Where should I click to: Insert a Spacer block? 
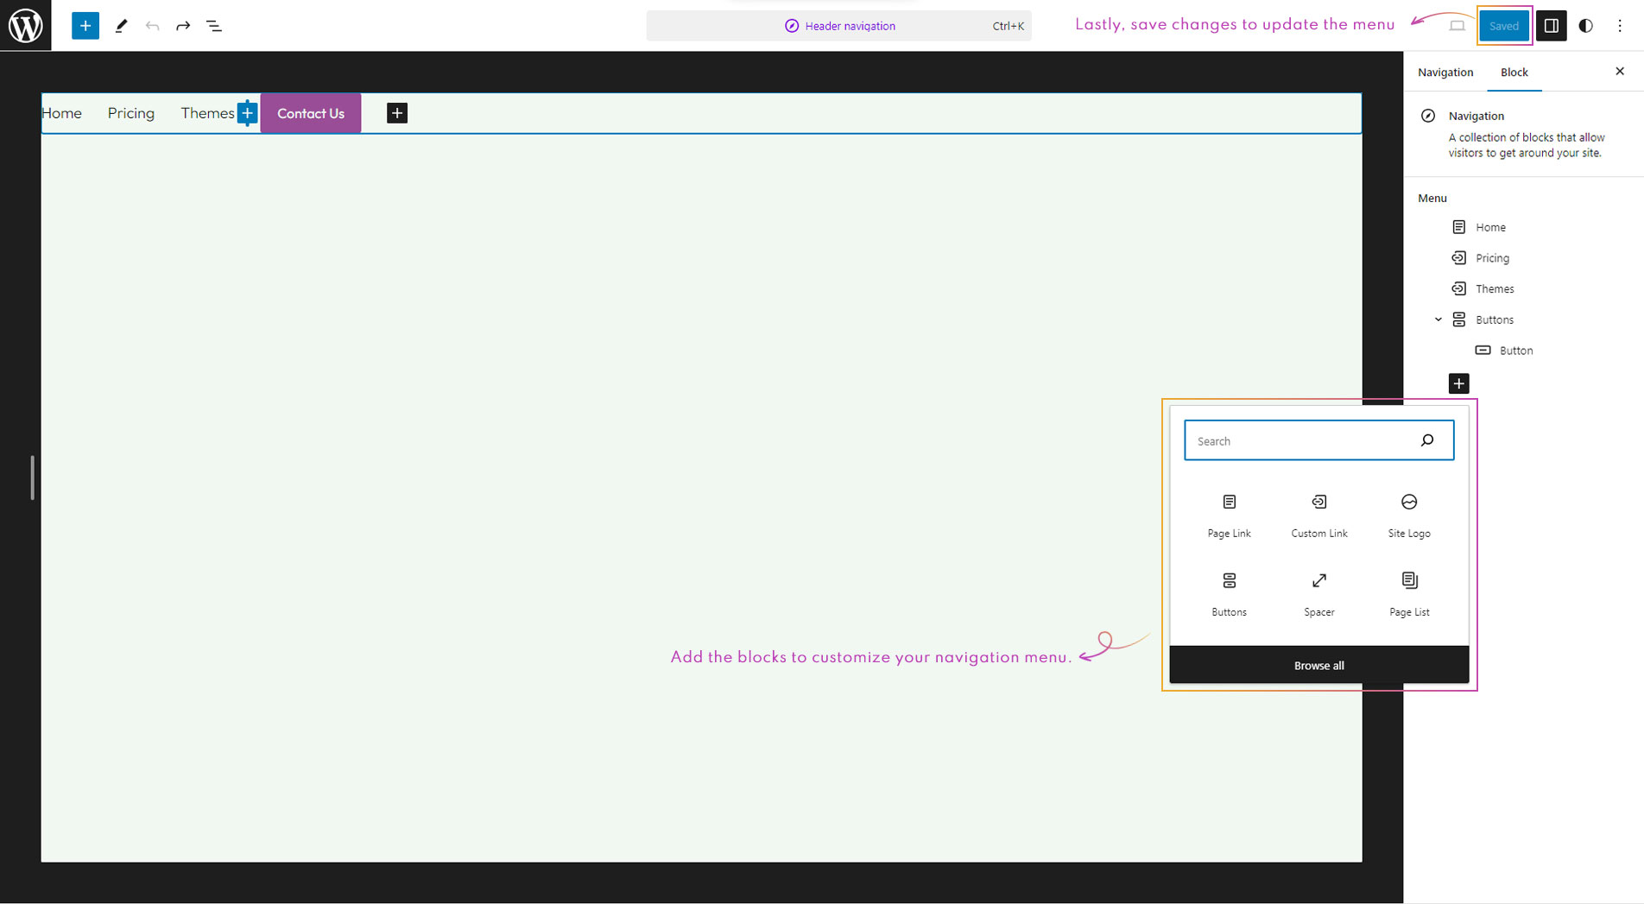click(1318, 593)
